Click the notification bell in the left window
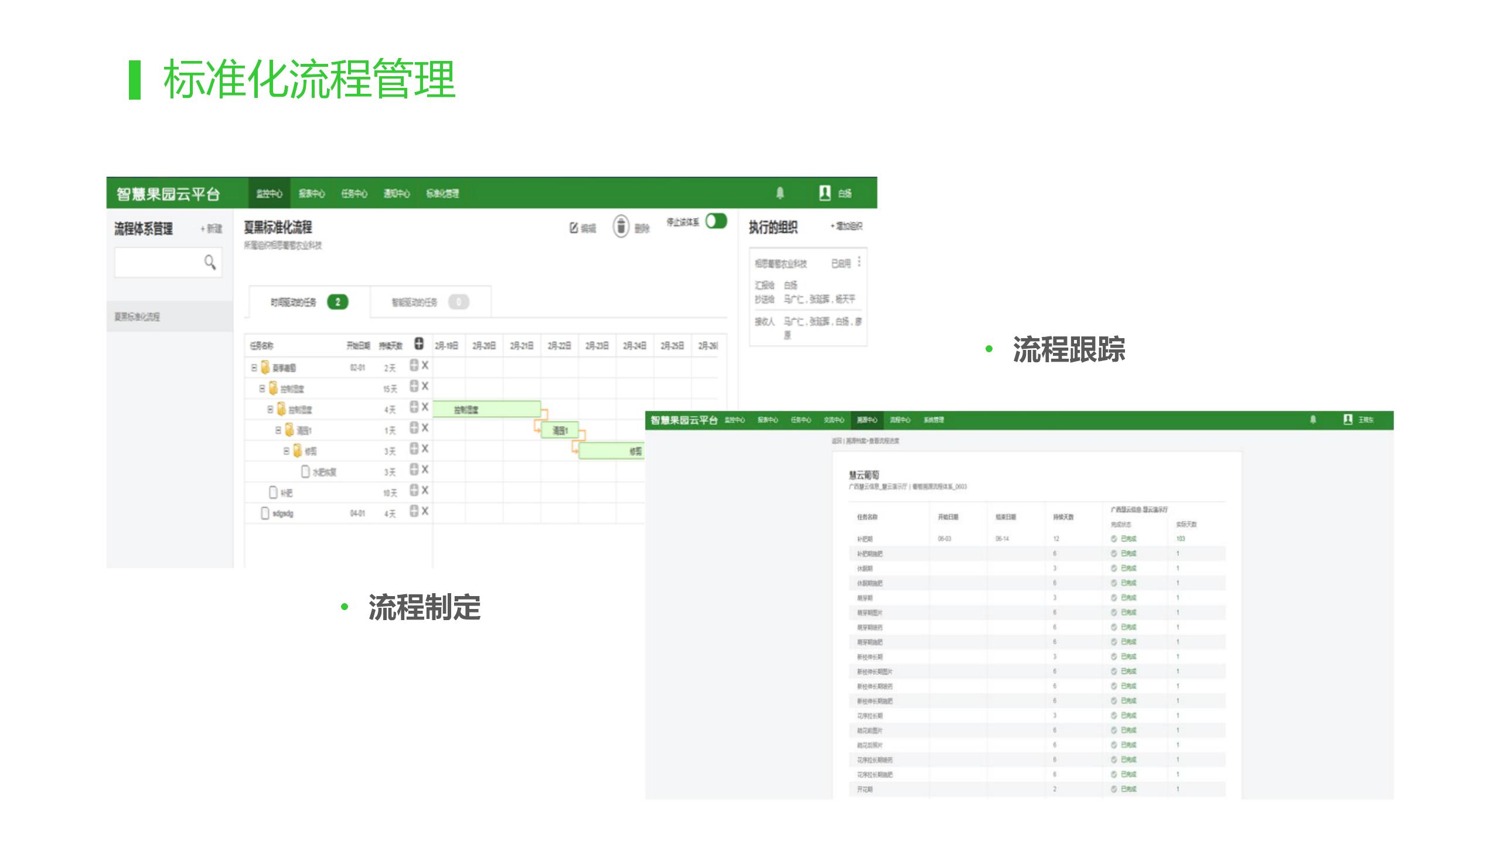The height and width of the screenshot is (844, 1500). pos(780,193)
